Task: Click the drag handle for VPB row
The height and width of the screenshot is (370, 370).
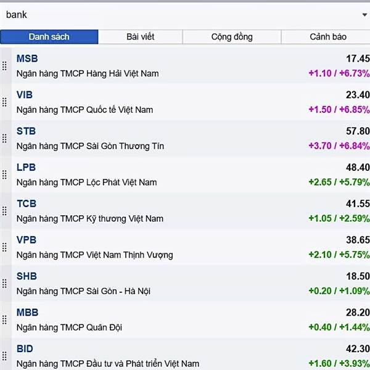Action: 4,247
